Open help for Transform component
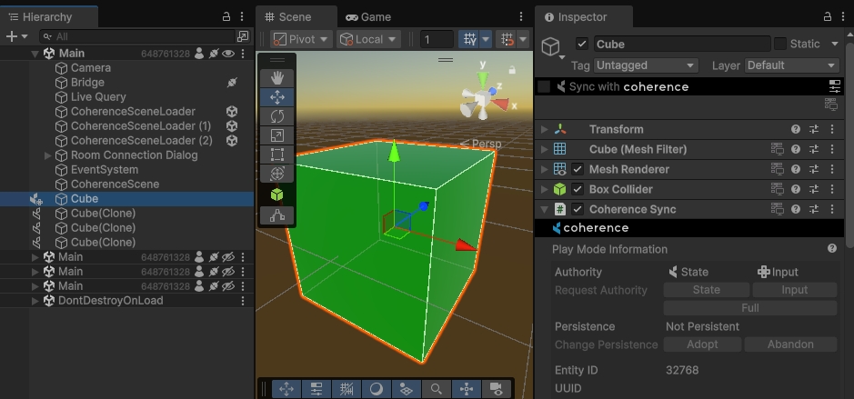This screenshot has height=399, width=854. click(796, 129)
